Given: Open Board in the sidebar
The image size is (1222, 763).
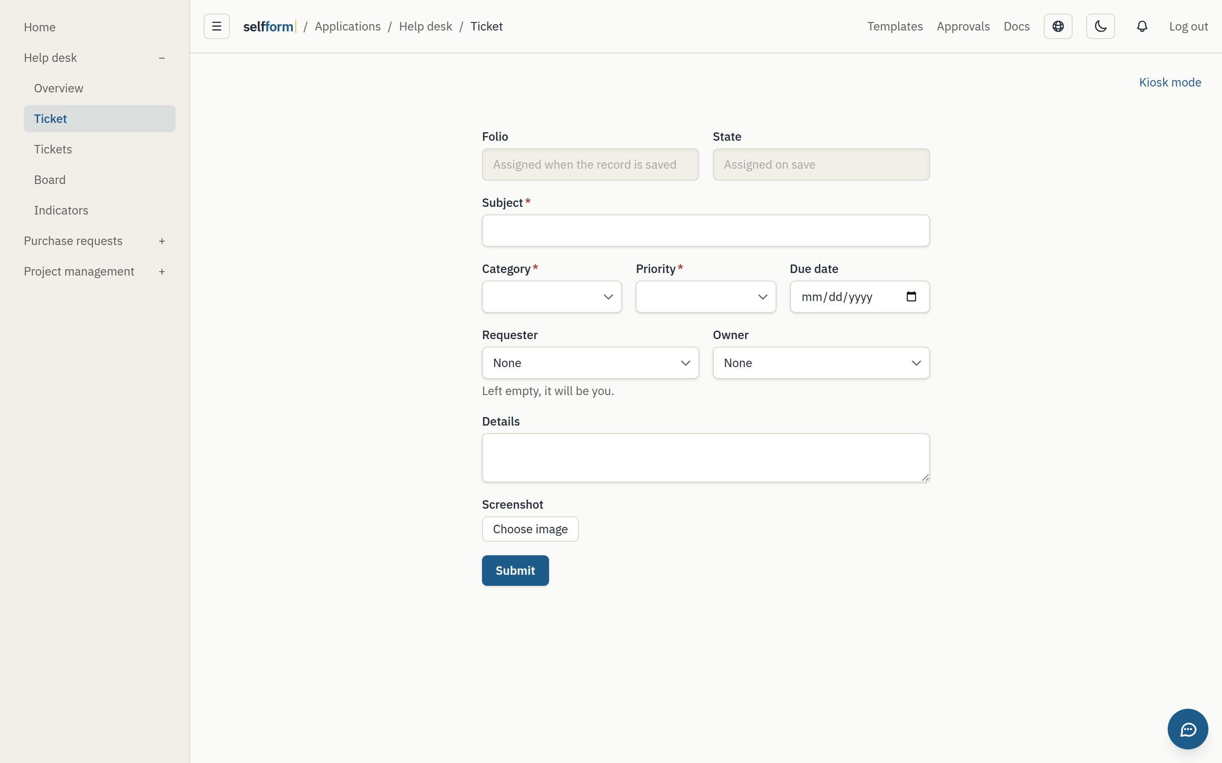Looking at the screenshot, I should pos(50,180).
